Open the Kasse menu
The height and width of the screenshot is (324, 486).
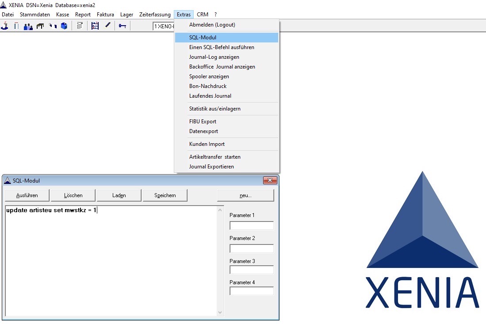coord(63,14)
